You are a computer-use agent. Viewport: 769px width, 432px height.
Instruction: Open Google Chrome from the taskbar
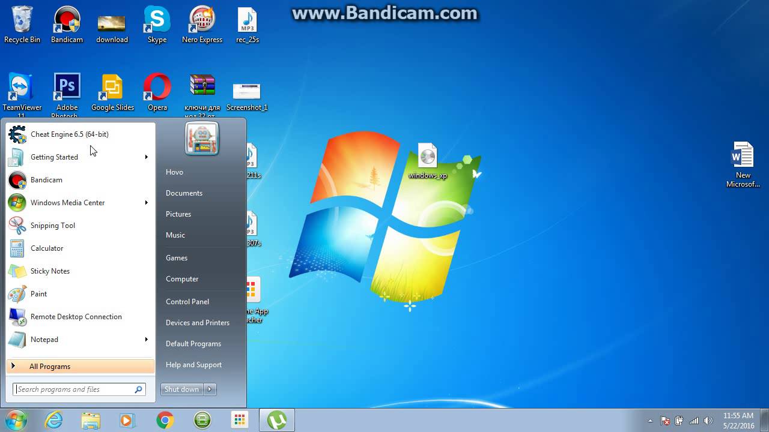(165, 421)
